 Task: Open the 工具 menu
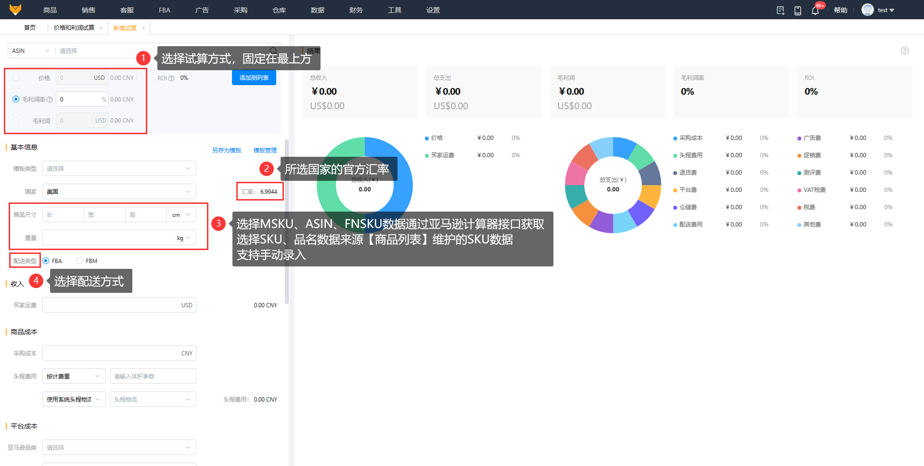(x=395, y=10)
